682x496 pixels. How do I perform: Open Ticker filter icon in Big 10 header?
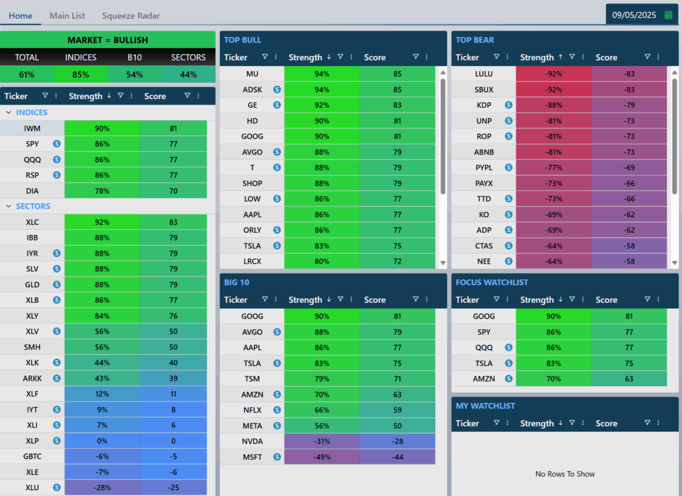pyautogui.click(x=265, y=299)
